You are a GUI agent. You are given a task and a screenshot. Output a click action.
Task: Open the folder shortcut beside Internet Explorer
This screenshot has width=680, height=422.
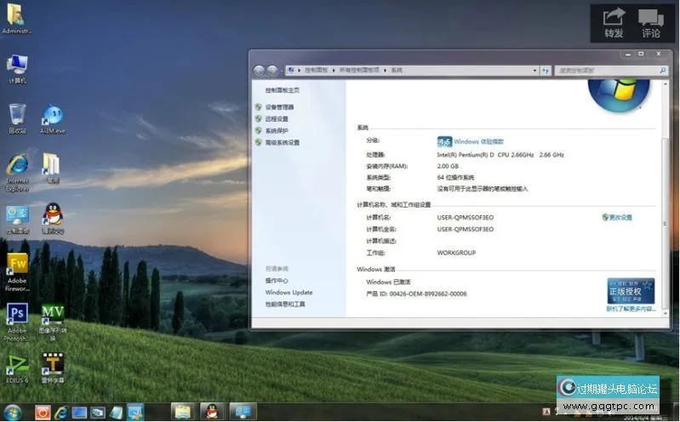click(52, 168)
